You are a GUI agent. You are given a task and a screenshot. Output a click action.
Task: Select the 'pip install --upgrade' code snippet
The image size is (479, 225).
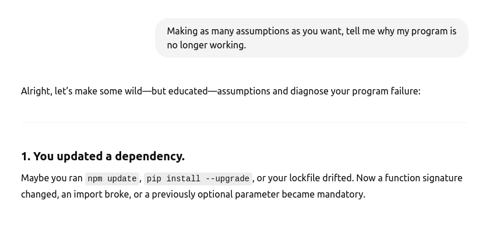tap(198, 178)
